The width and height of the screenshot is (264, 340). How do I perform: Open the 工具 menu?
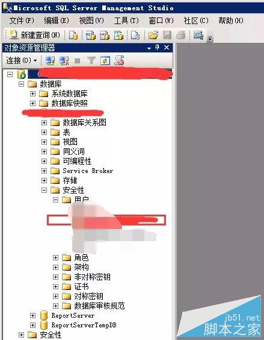(126, 21)
